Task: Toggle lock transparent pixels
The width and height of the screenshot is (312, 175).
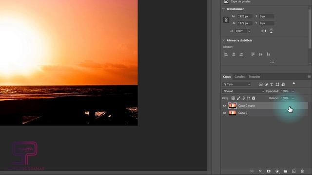Action: click(233, 98)
